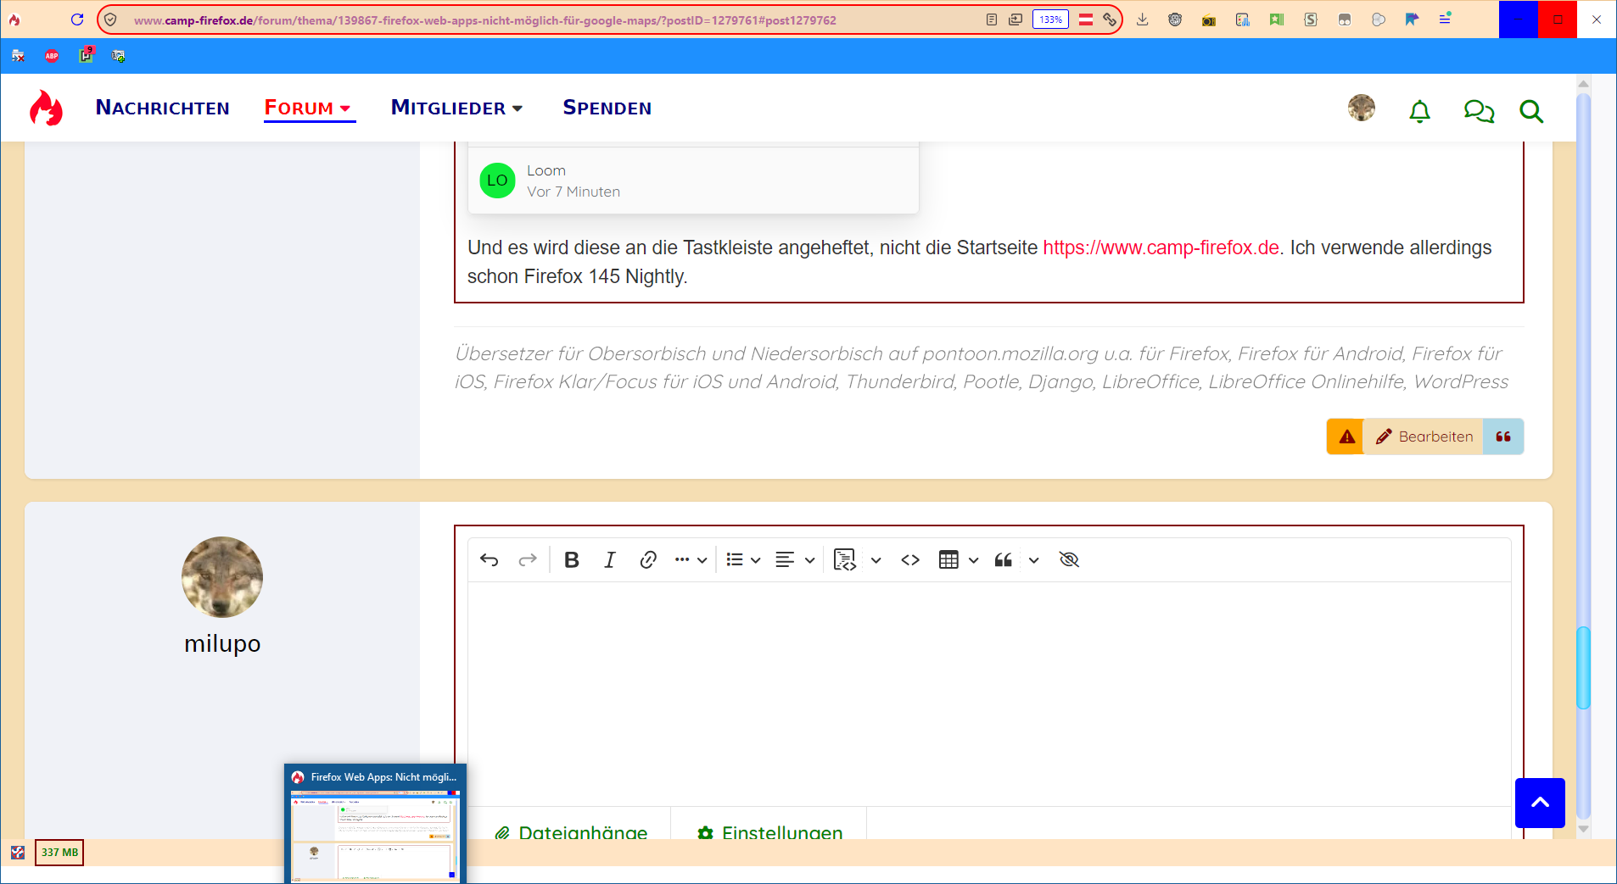This screenshot has height=884, width=1617.
Task: Click the Bearbeiten button
Action: [1424, 436]
